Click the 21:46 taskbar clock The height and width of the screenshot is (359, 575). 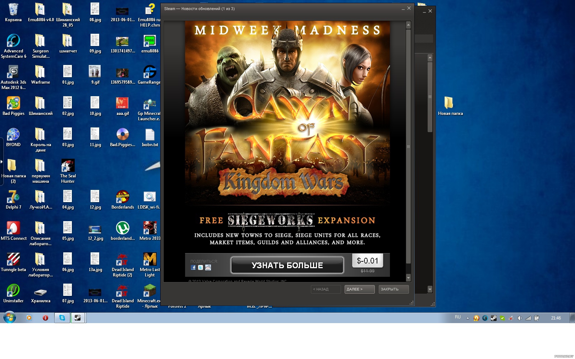pyautogui.click(x=556, y=318)
